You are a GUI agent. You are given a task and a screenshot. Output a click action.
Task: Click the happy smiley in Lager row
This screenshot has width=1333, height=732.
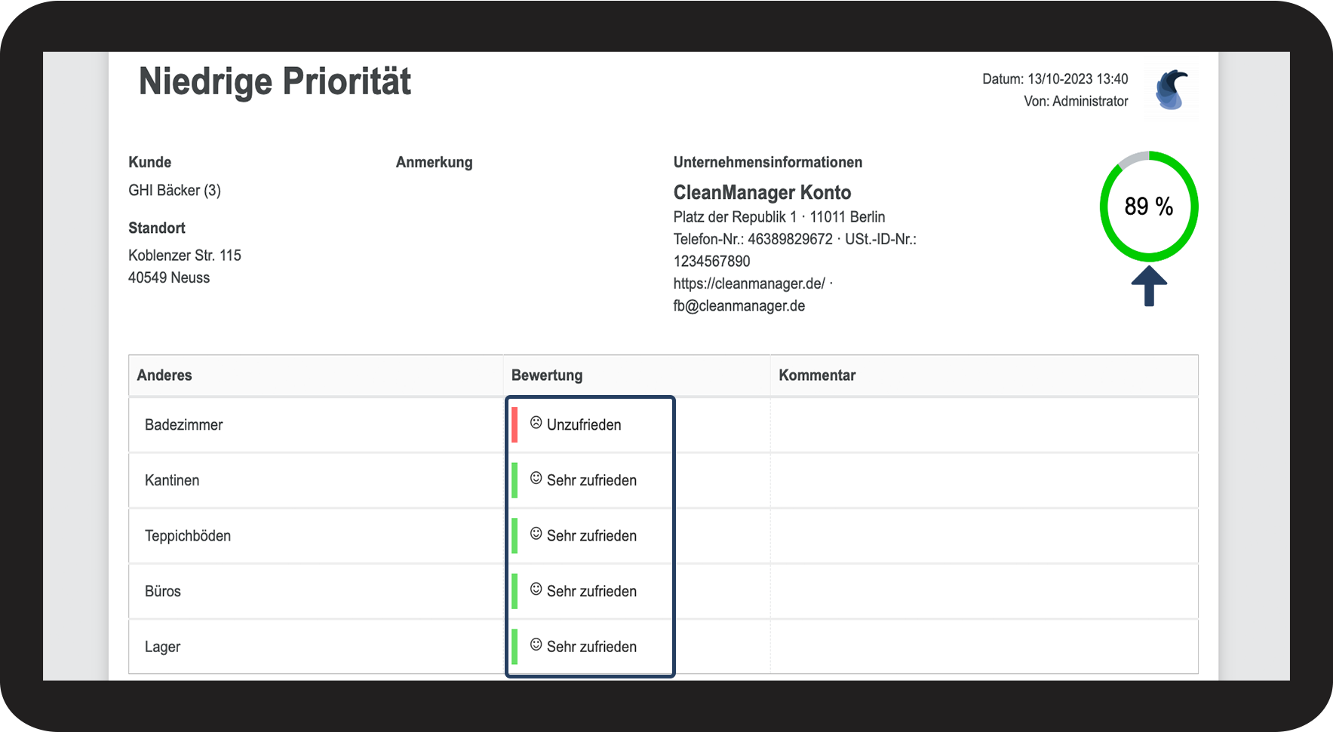point(536,645)
